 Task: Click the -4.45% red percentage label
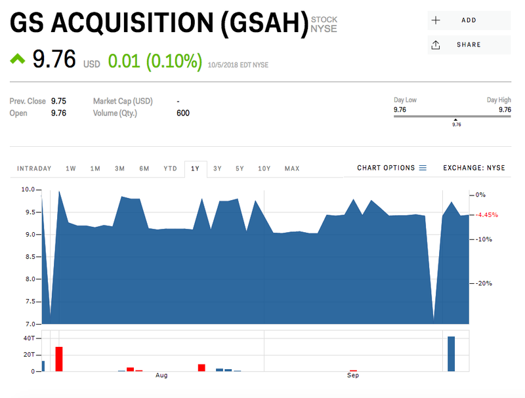486,213
